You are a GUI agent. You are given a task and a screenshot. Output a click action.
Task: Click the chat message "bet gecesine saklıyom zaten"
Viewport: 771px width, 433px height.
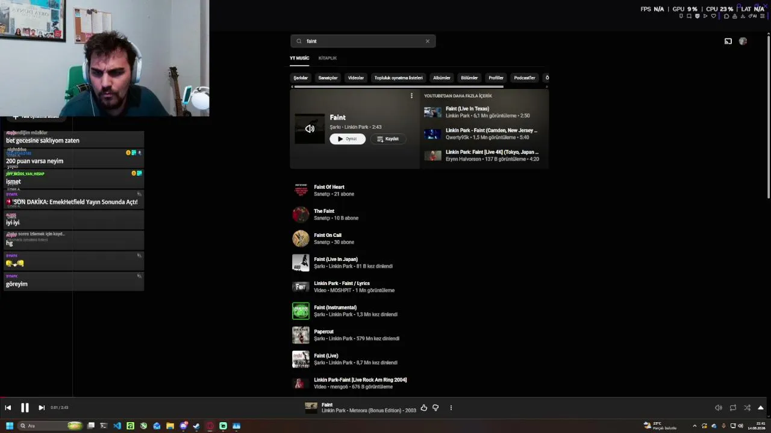43,141
